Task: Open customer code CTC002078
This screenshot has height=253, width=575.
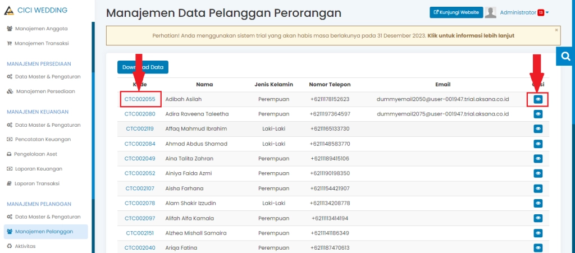Action: coord(140,203)
